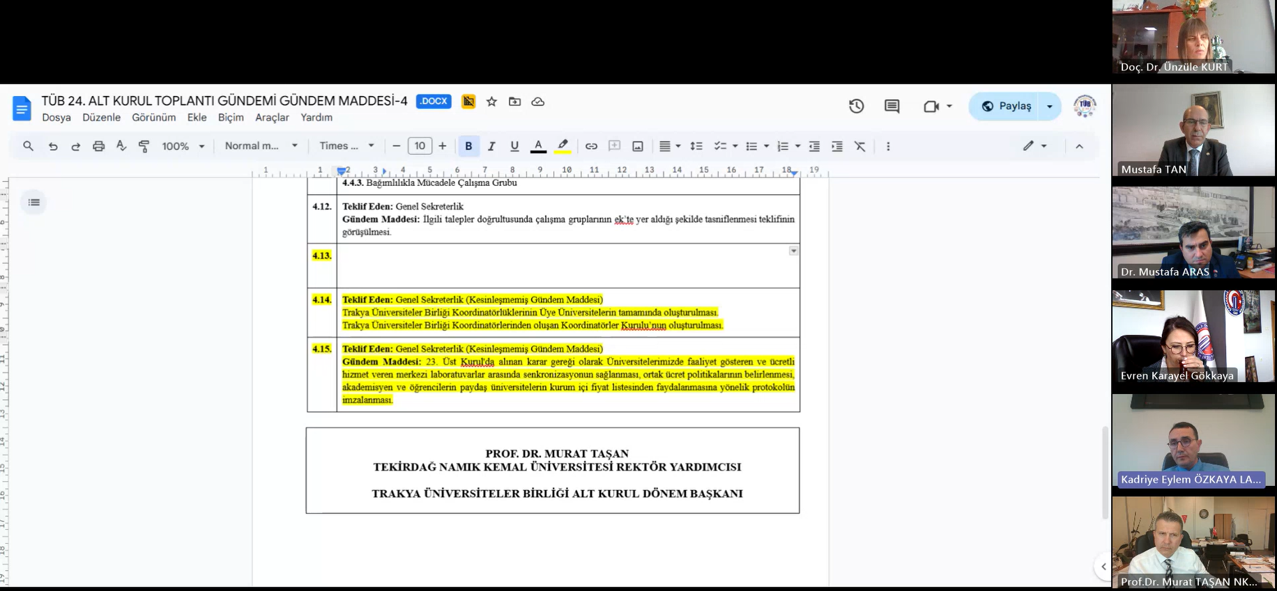Increase the indent
Viewport: 1277px width, 591px height.
(837, 146)
